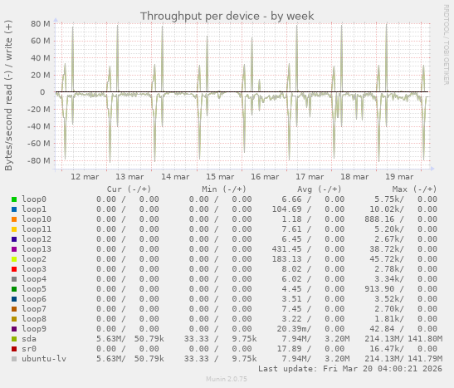Click the -80 M y-axis label
This screenshot has height=388, width=454.
point(38,161)
